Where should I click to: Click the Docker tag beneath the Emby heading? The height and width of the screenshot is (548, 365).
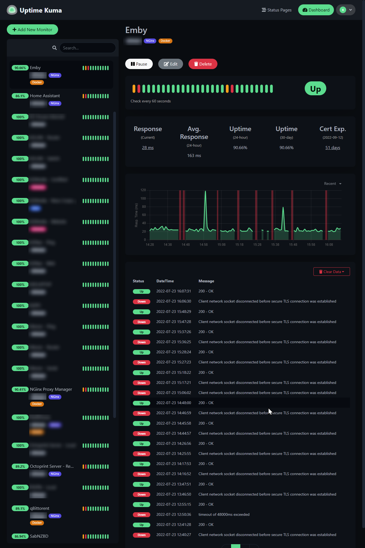(165, 41)
